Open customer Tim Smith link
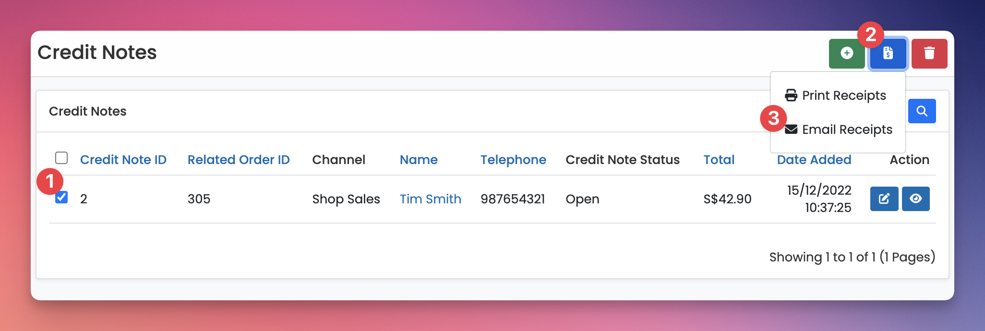The height and width of the screenshot is (331, 985). point(430,199)
